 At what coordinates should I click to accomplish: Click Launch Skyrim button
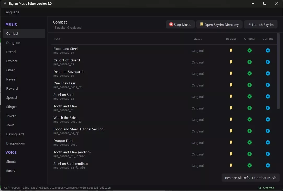tap(261, 25)
